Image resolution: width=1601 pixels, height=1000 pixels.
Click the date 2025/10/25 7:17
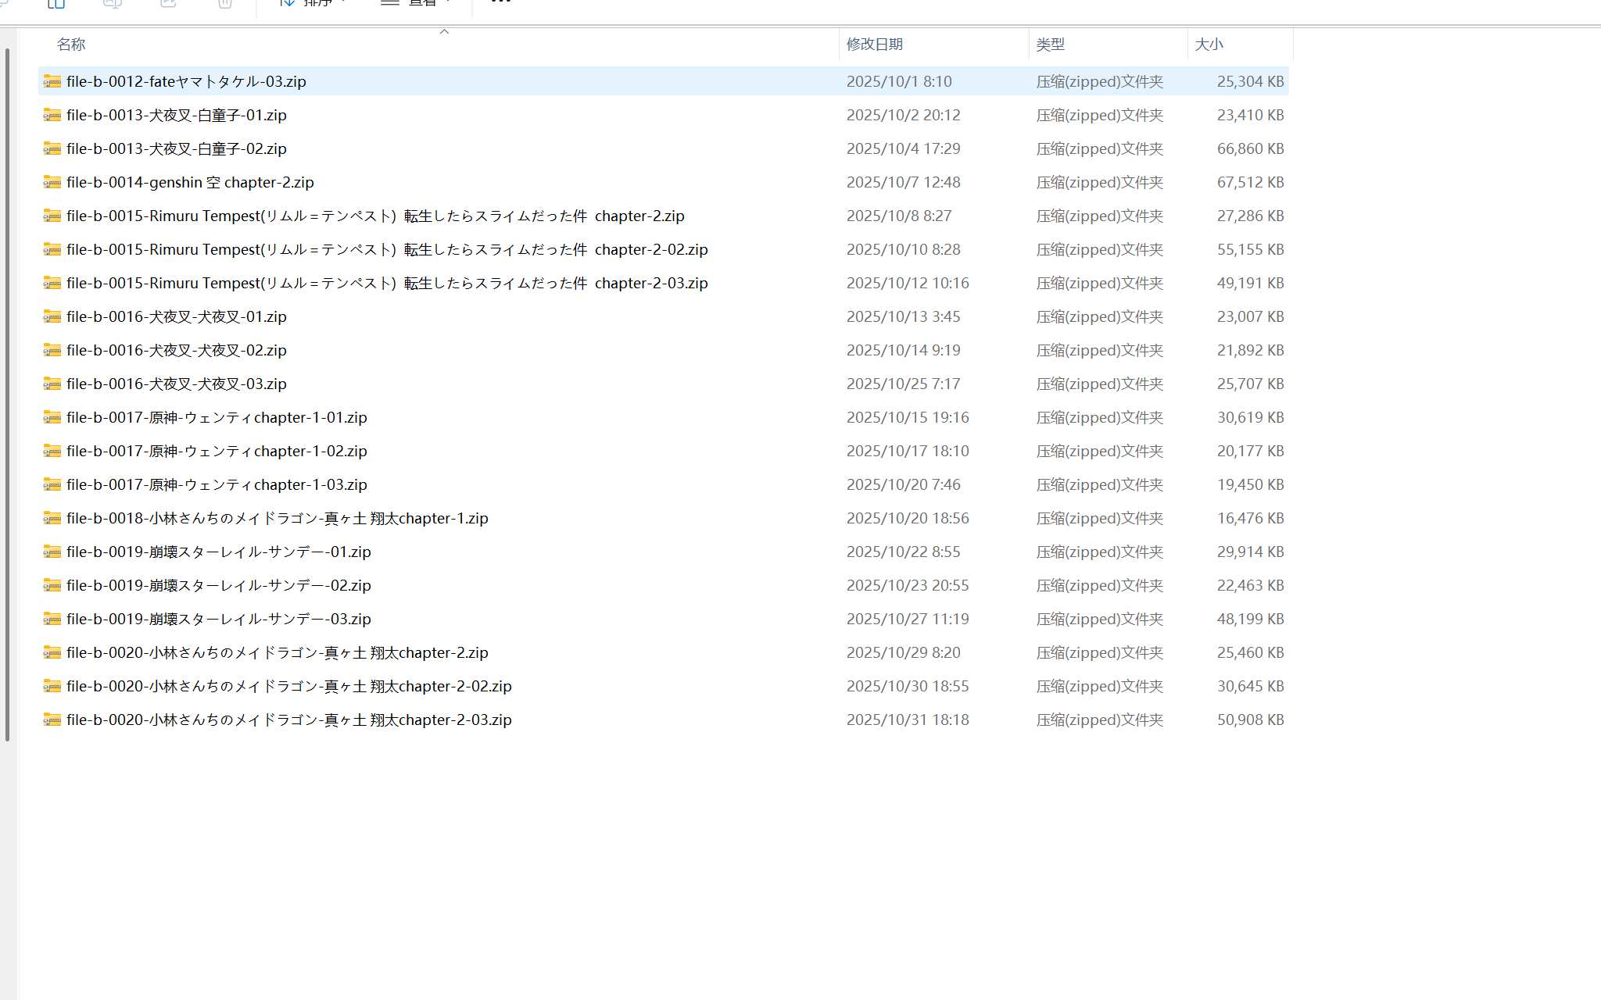(904, 384)
